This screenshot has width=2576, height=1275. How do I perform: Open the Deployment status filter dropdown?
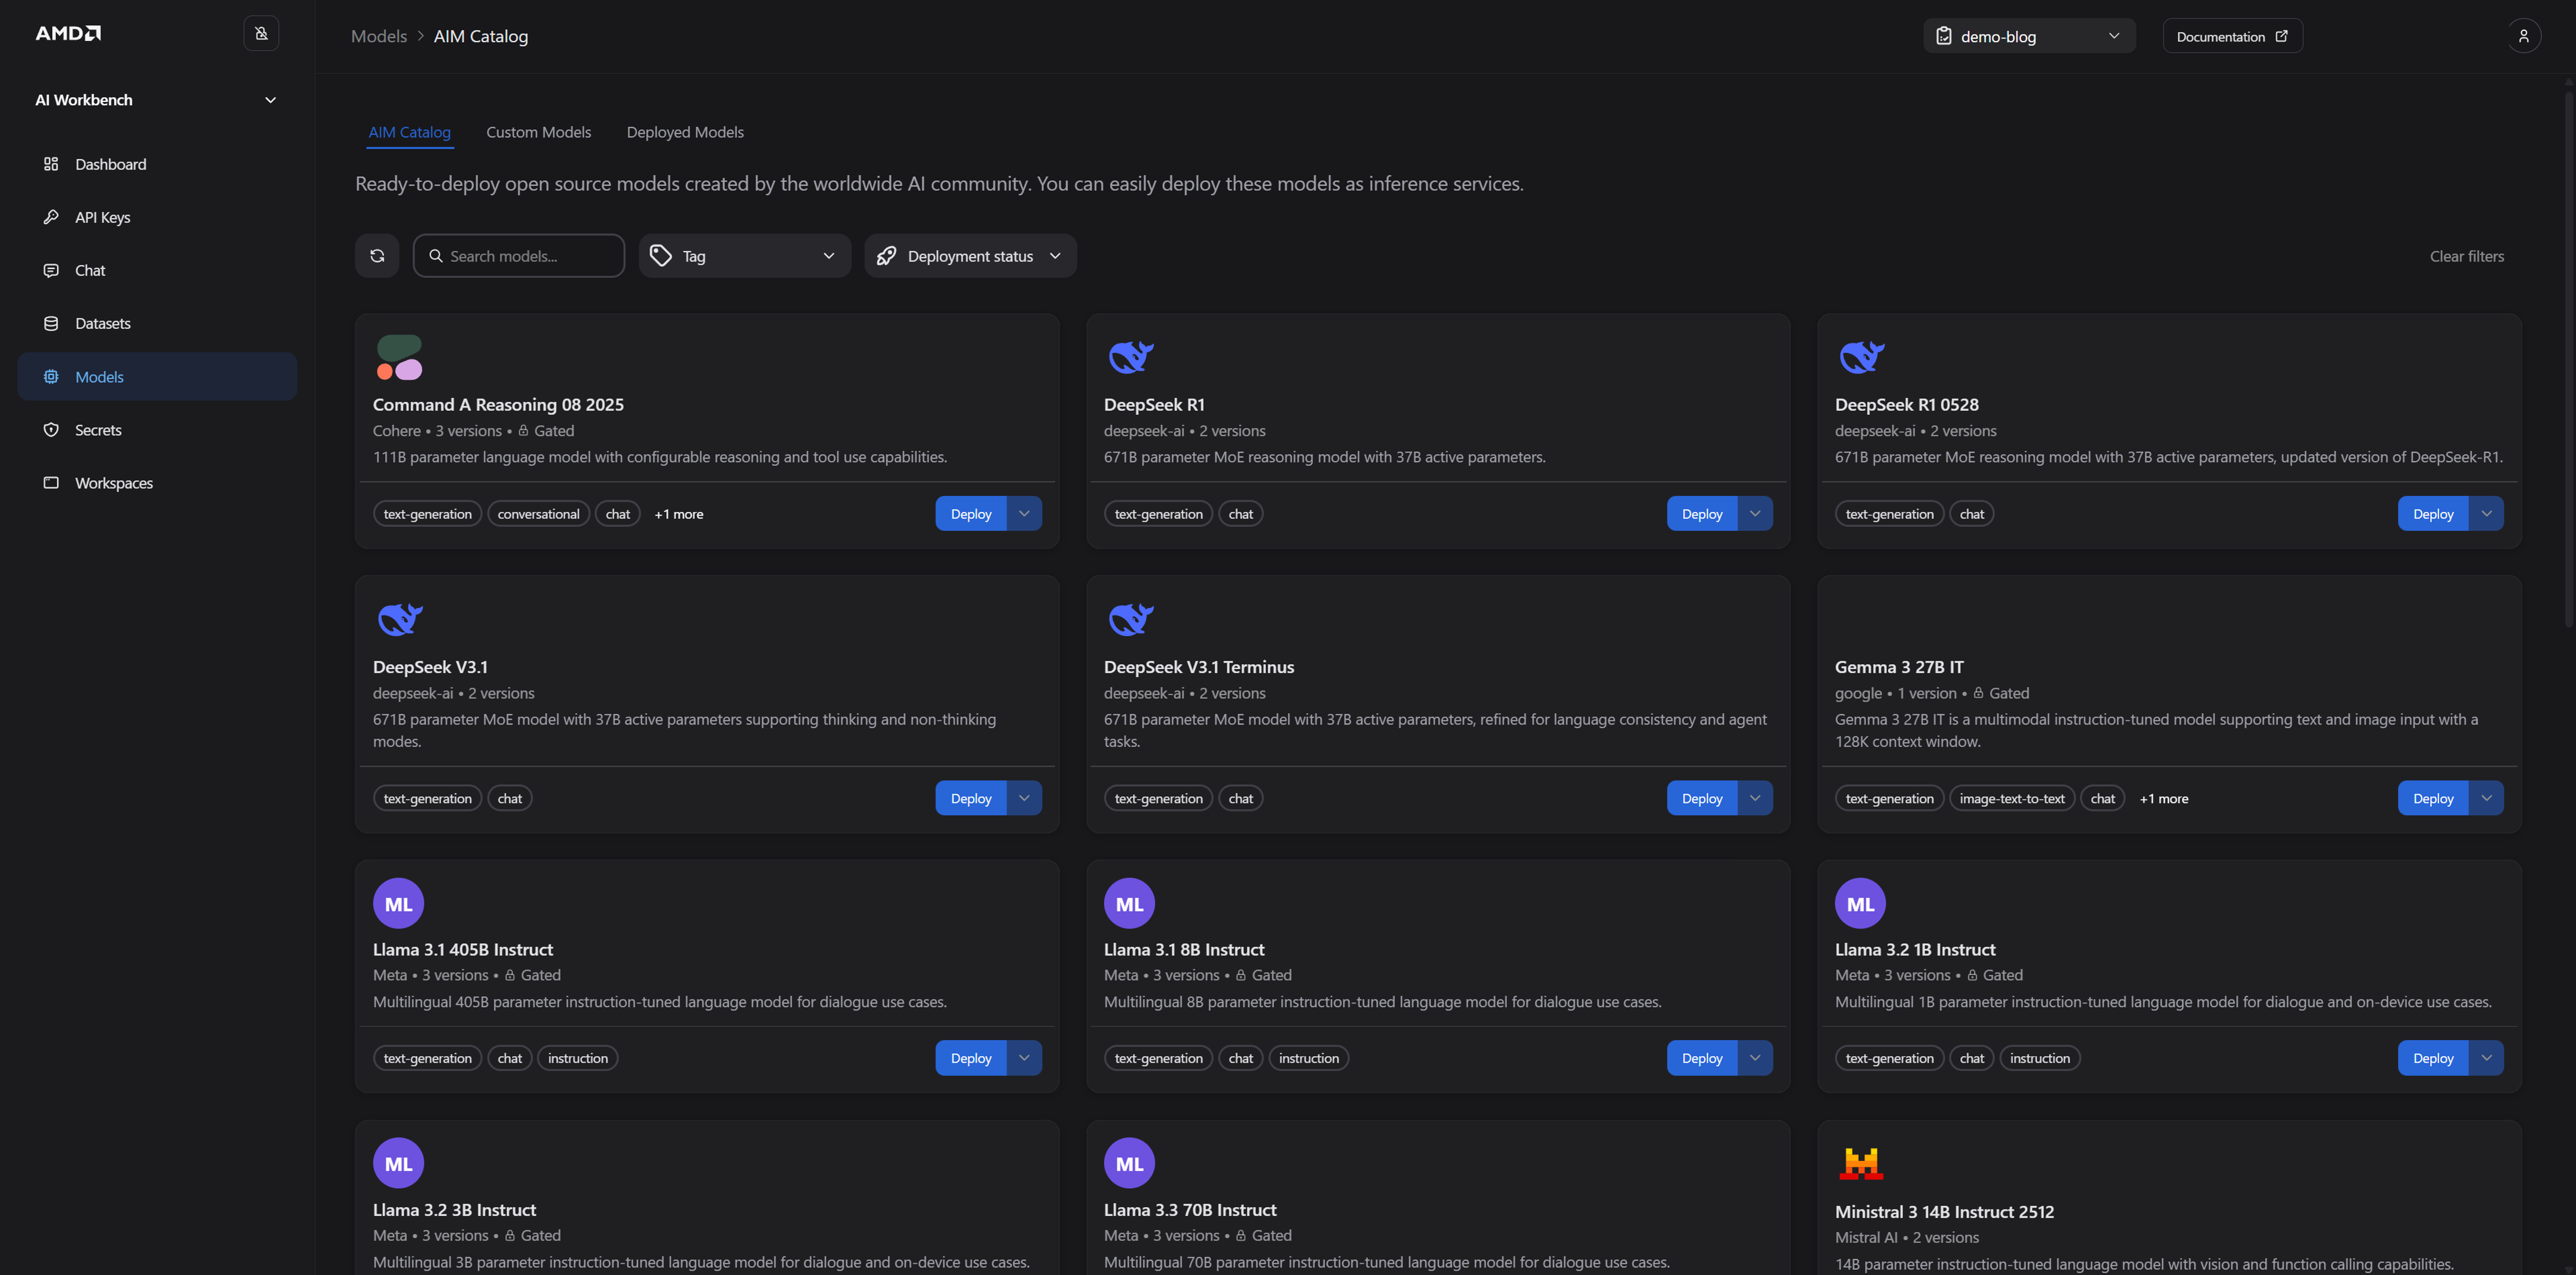(970, 256)
